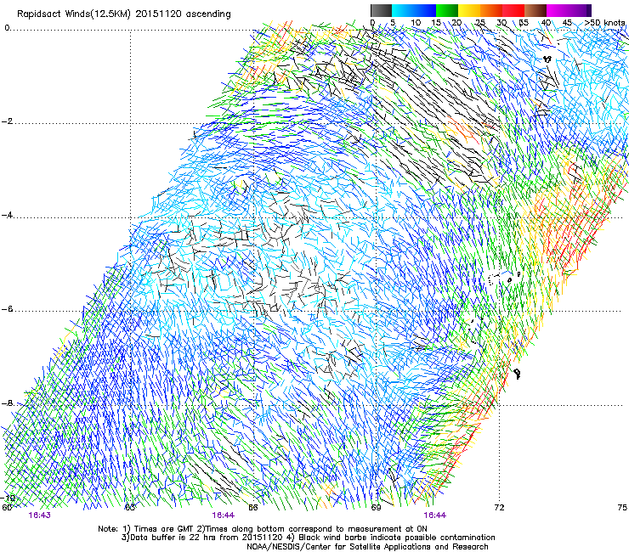Click the gray 0-5 knots color bar segment
Viewport: 629px width, 552px height.
pyautogui.click(x=381, y=10)
